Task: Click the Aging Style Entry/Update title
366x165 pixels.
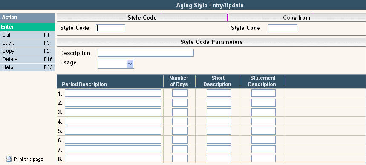Action: click(x=210, y=5)
